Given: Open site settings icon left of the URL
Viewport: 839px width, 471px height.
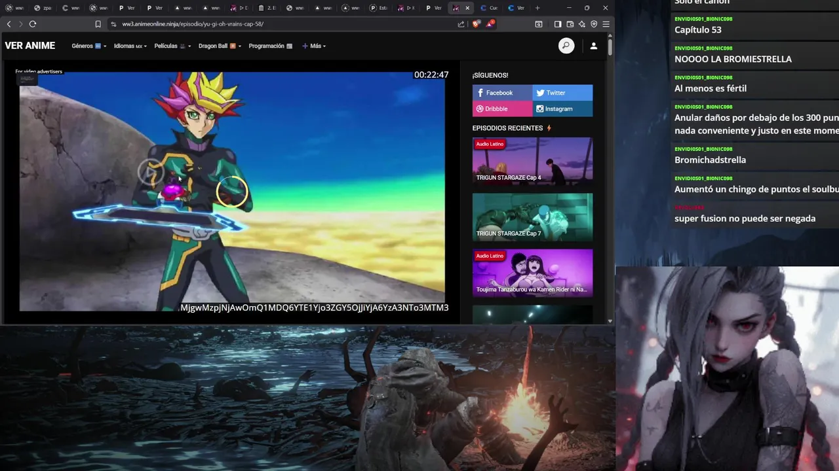Looking at the screenshot, I should point(113,24).
